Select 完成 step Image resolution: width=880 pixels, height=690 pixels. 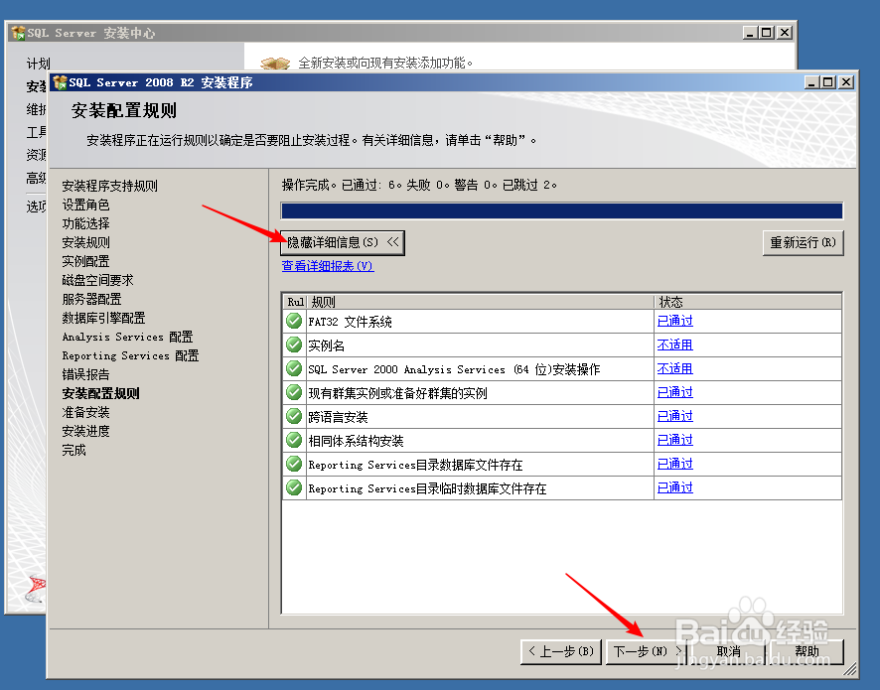tap(73, 450)
